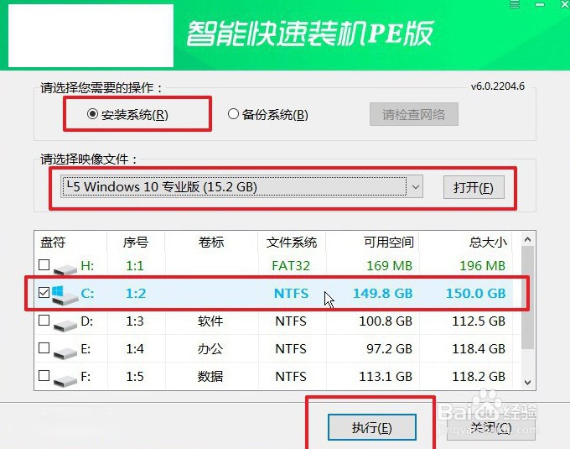This screenshot has height=449, width=570.
Task: Click the scroll down arrow of drive list
Action: 528,383
